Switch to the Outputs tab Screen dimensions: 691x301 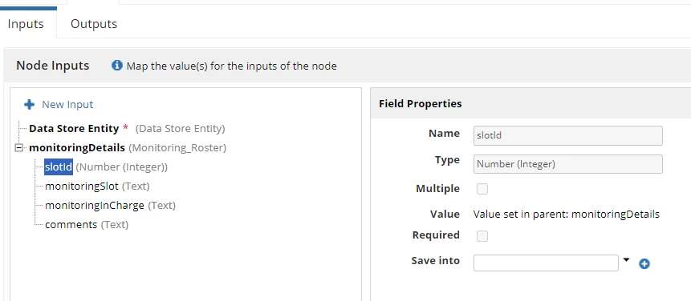coord(94,24)
